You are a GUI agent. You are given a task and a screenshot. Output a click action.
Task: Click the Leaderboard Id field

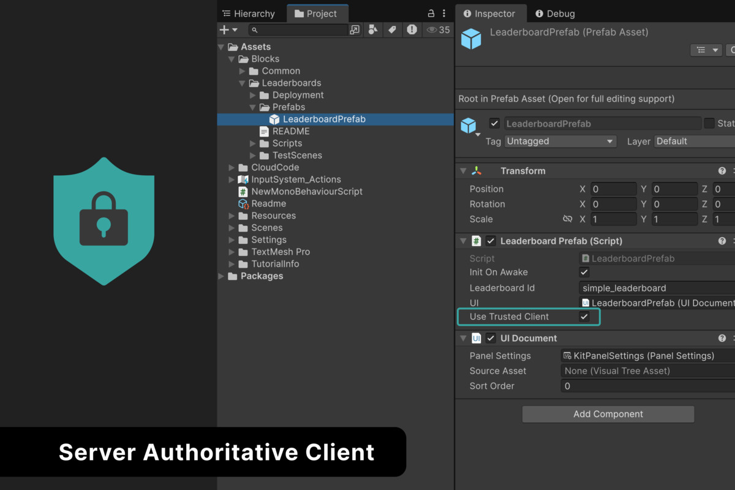[x=657, y=288]
